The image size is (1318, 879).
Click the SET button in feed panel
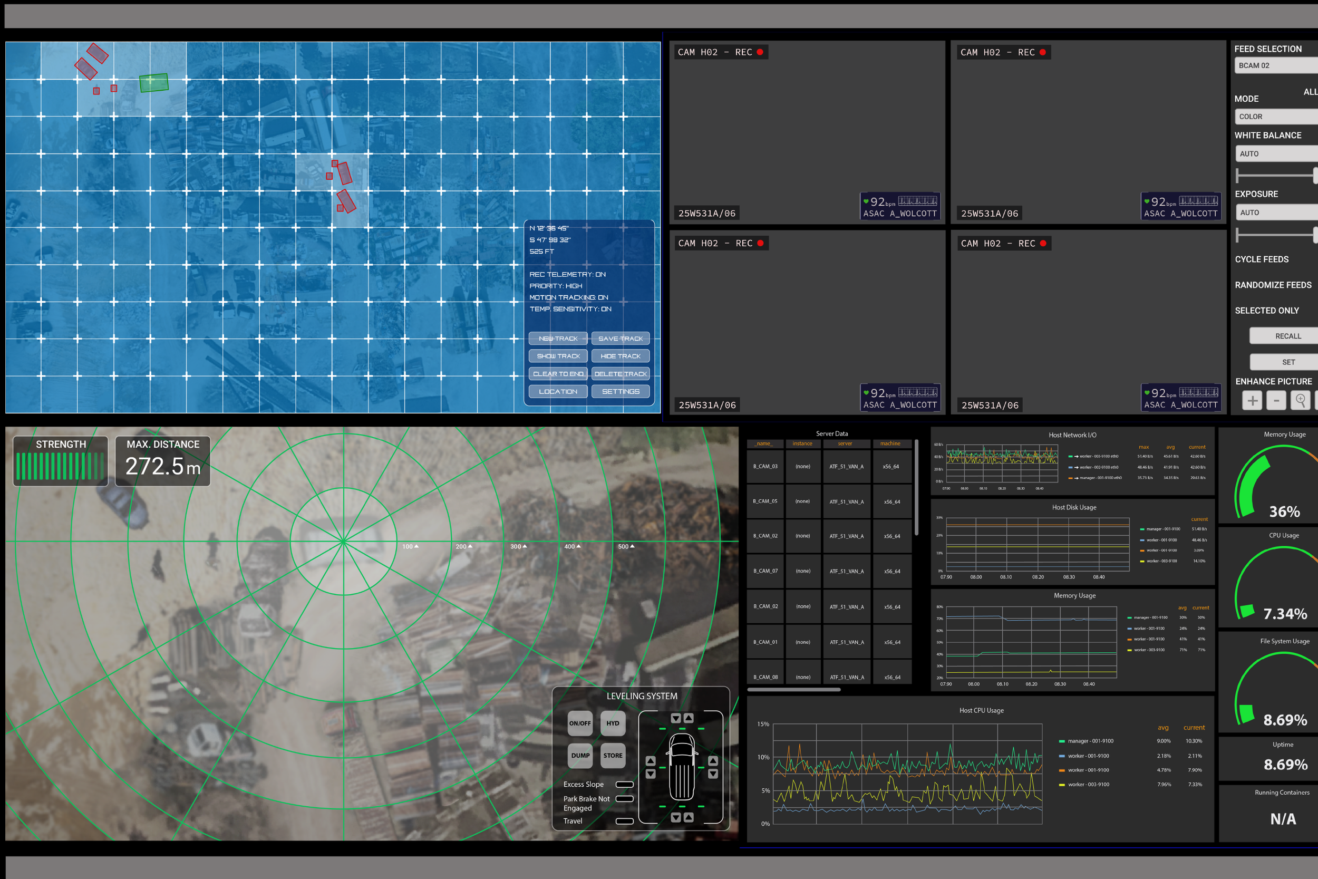[1284, 362]
